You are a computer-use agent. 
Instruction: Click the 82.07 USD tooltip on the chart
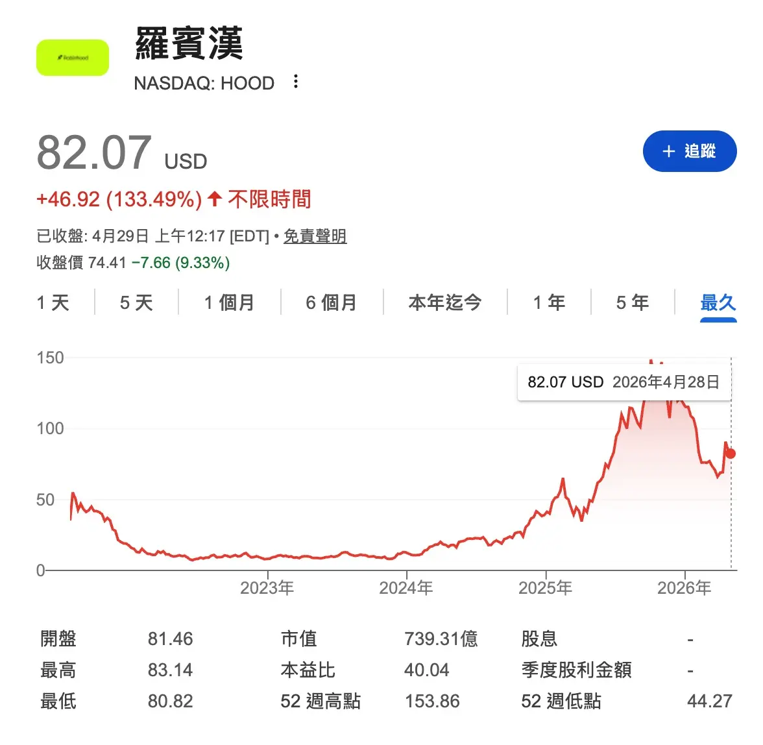(623, 382)
